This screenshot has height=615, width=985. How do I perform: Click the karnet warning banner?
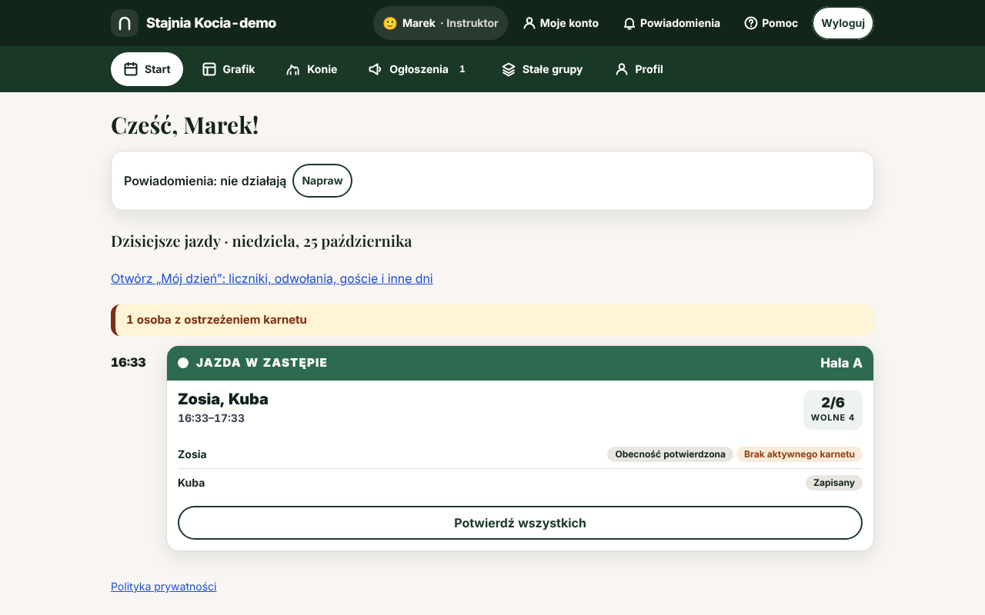coord(492,320)
